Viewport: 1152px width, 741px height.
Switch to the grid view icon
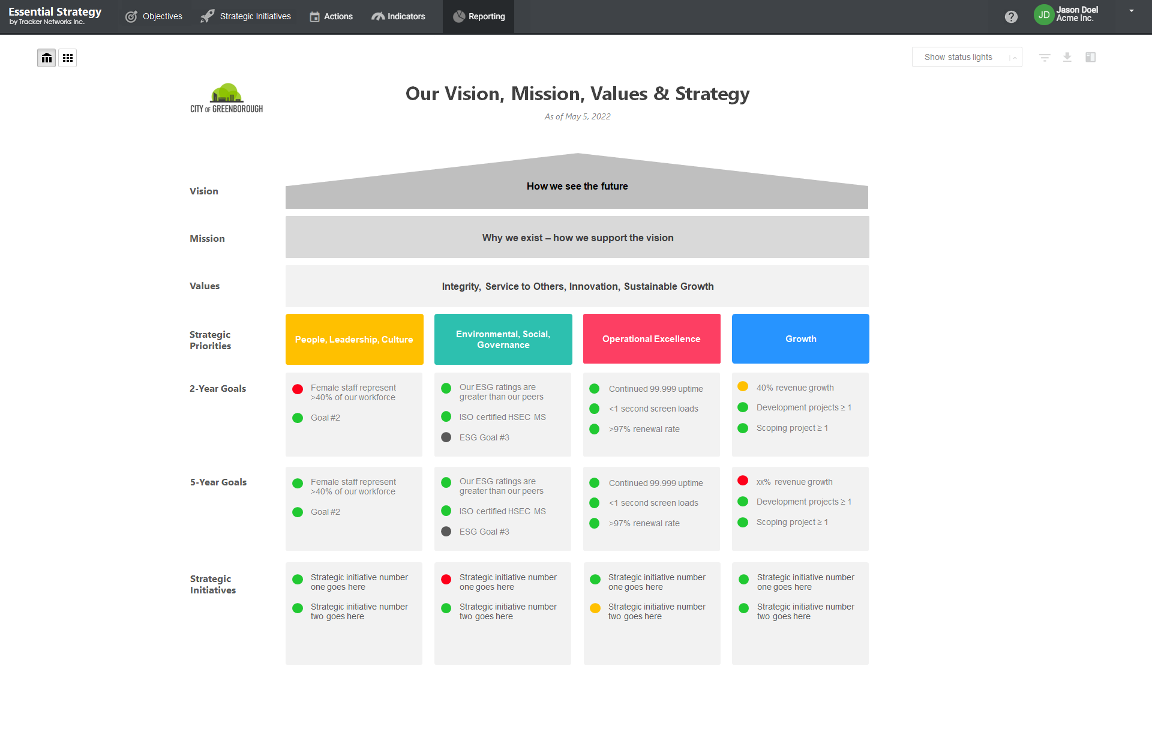pyautogui.click(x=67, y=58)
